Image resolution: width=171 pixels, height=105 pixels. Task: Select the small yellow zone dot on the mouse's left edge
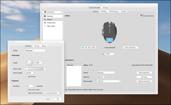tap(103, 27)
